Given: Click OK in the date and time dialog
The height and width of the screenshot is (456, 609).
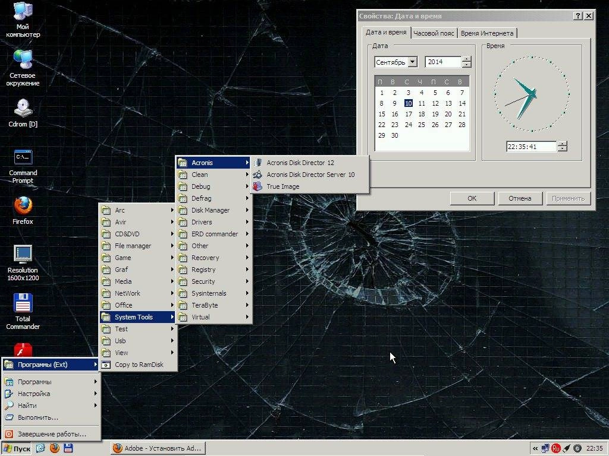Looking at the screenshot, I should click(x=472, y=198).
